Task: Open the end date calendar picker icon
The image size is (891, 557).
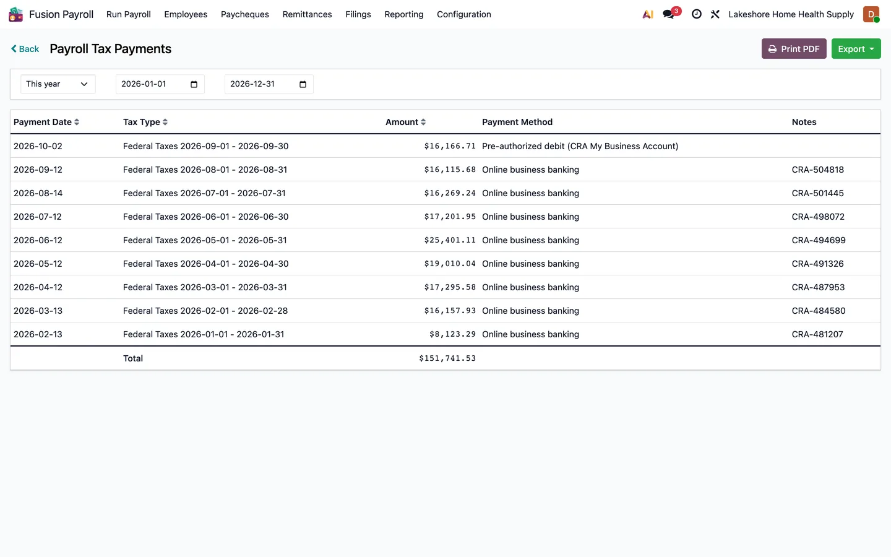Action: pyautogui.click(x=303, y=84)
